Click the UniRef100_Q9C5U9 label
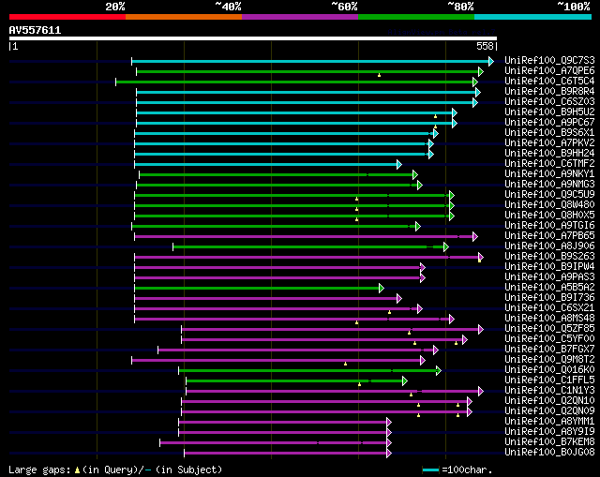Screen dimensions: 600x477 pos(549,195)
